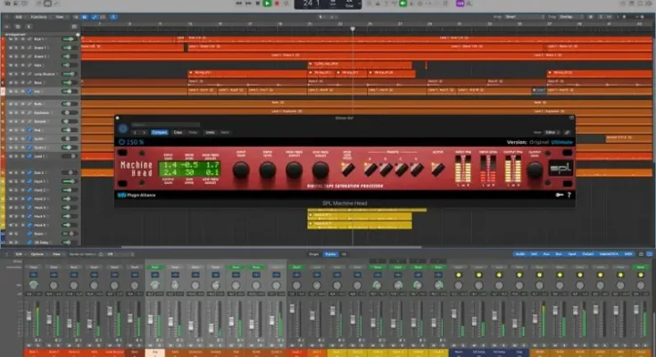Click the green Play button in transport

click(267, 4)
